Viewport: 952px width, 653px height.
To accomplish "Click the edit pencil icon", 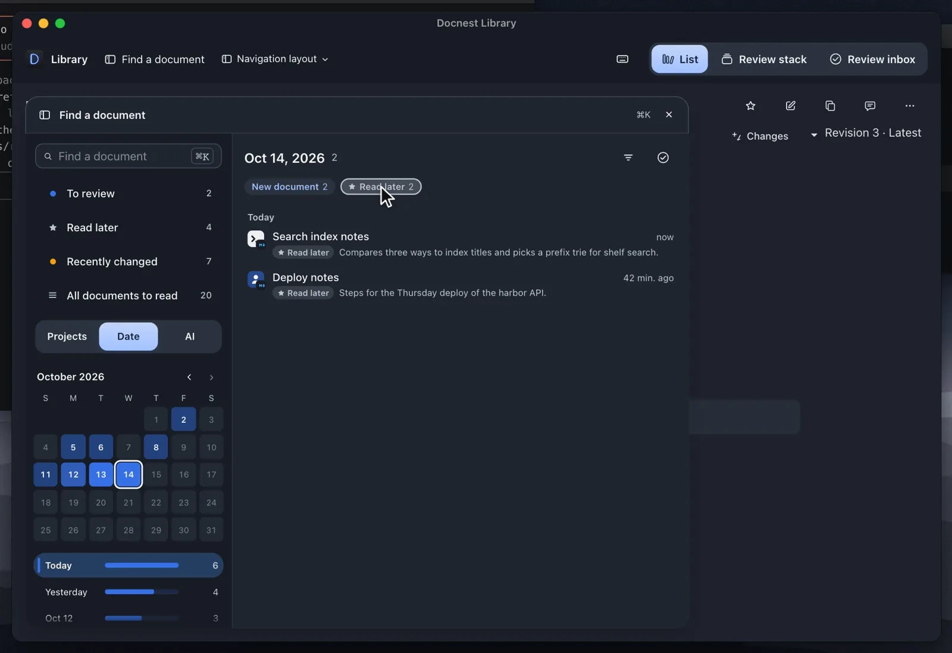I will (790, 106).
